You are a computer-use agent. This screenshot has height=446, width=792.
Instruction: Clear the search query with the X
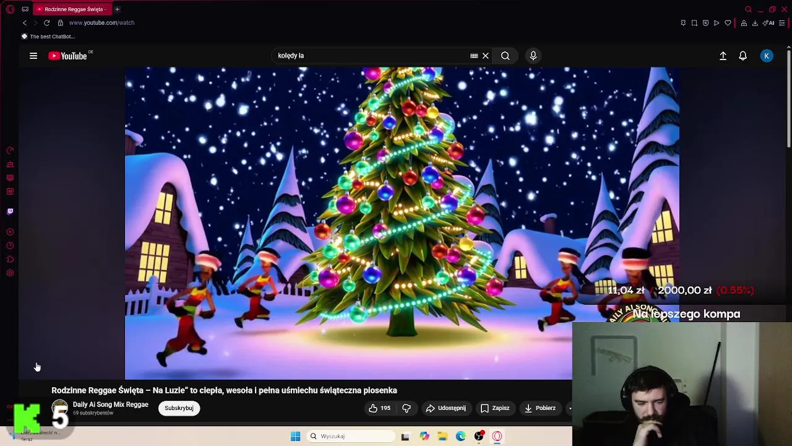coord(486,56)
